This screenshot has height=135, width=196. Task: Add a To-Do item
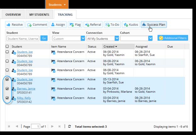[112, 25]
